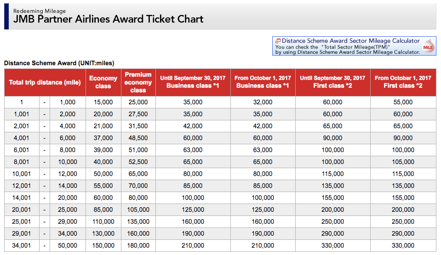The height and width of the screenshot is (255, 441).
Task: Click the 34,001 distance cell
Action: click(21, 245)
